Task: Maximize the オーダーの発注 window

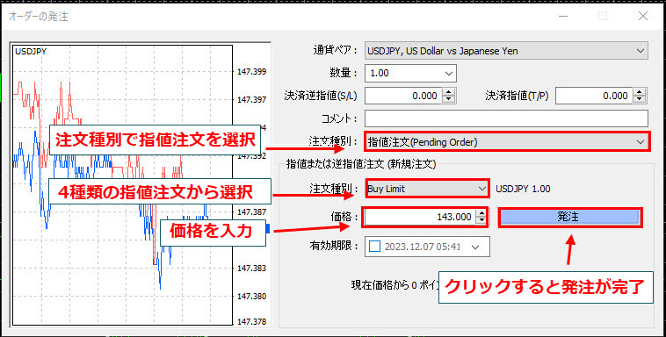Action: click(x=602, y=16)
